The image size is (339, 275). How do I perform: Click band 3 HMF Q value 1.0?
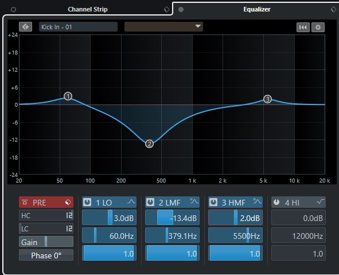pos(235,253)
